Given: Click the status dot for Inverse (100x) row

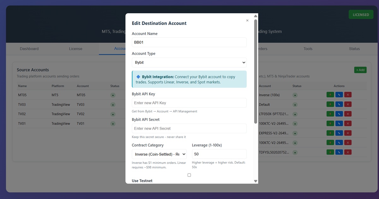Looking at the screenshot, I should pyautogui.click(x=295, y=95).
